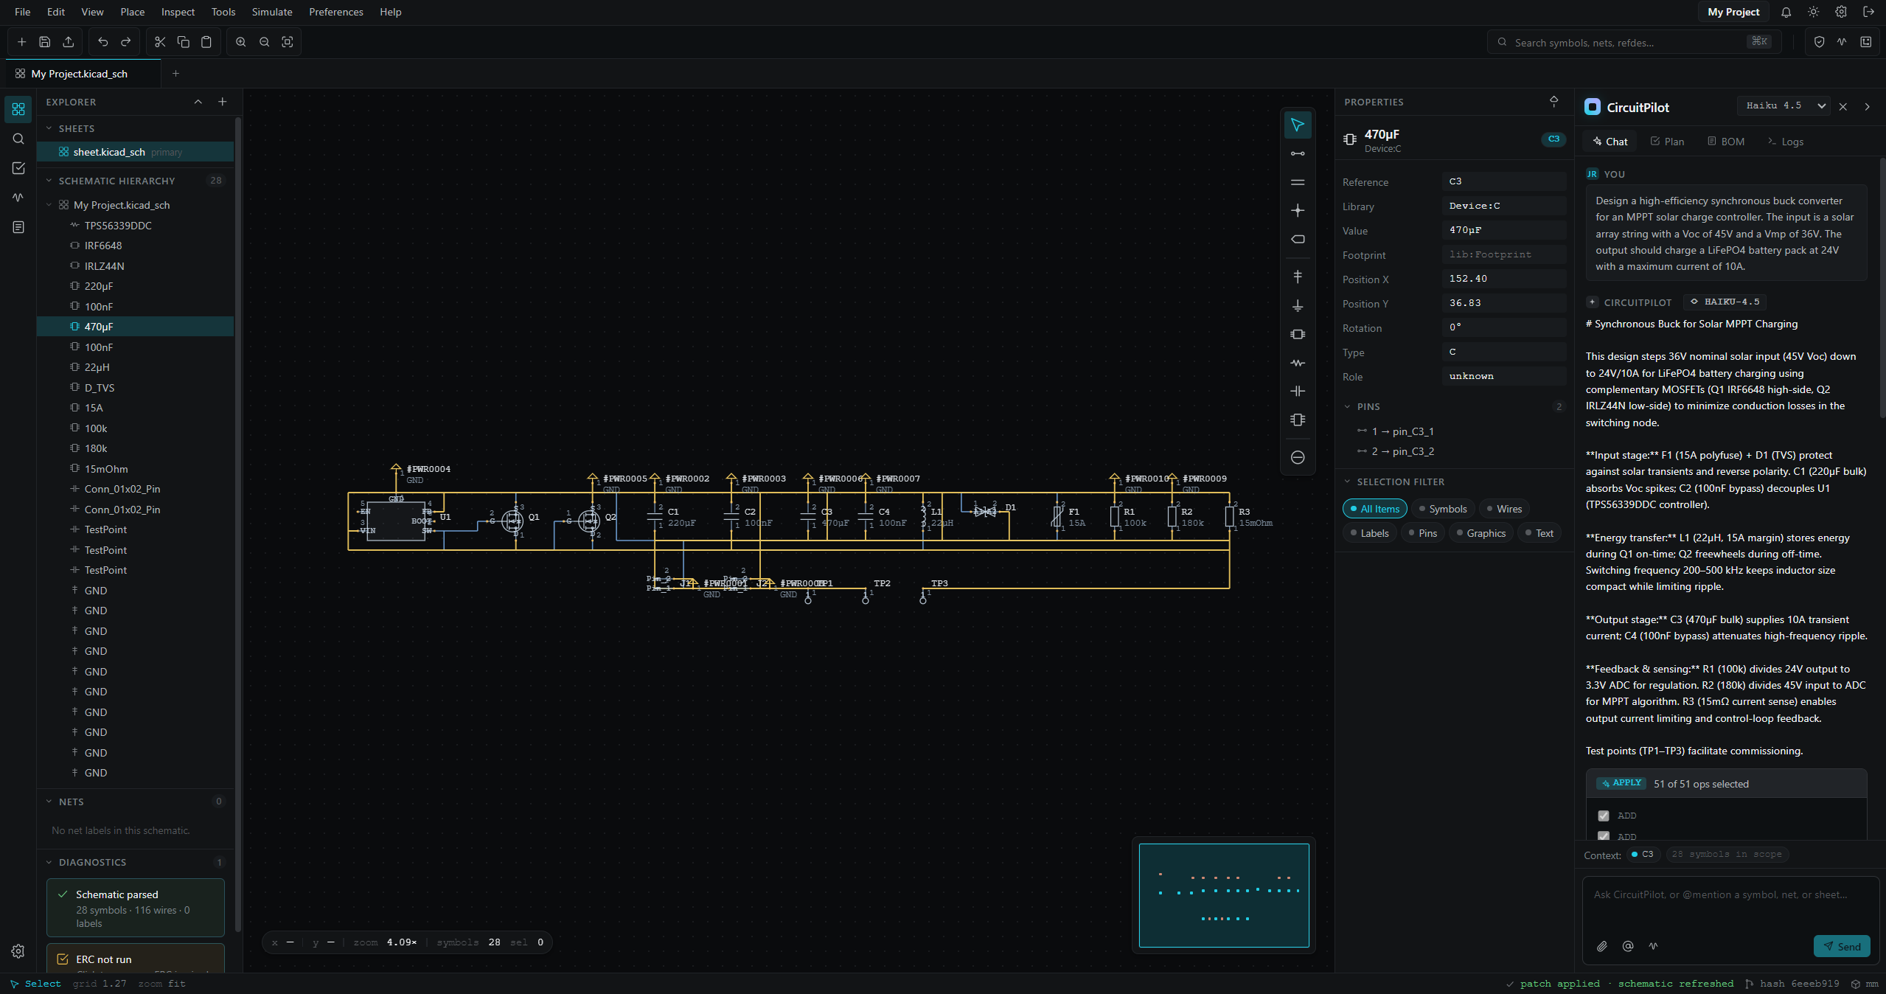Send the chat message

point(1842,946)
